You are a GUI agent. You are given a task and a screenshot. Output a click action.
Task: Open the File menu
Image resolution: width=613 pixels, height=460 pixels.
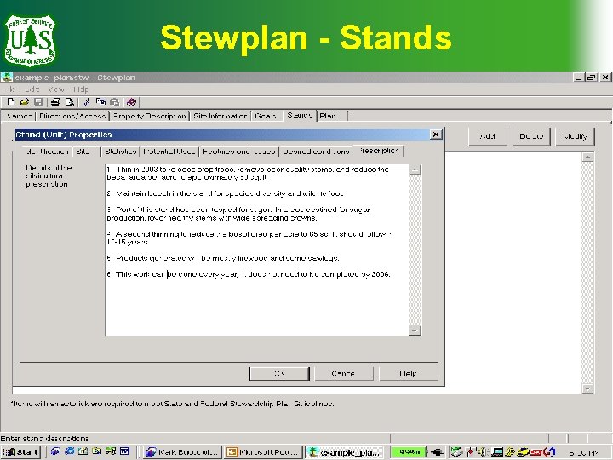tap(9, 89)
